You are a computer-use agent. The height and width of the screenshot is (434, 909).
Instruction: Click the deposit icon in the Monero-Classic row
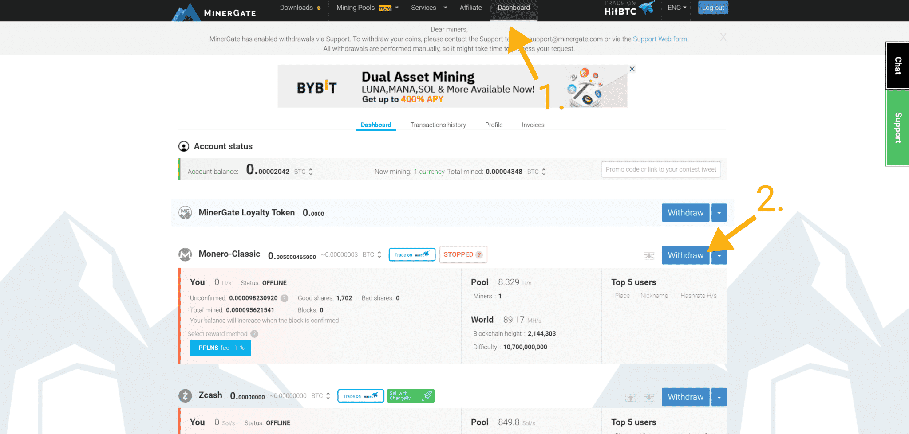click(649, 256)
